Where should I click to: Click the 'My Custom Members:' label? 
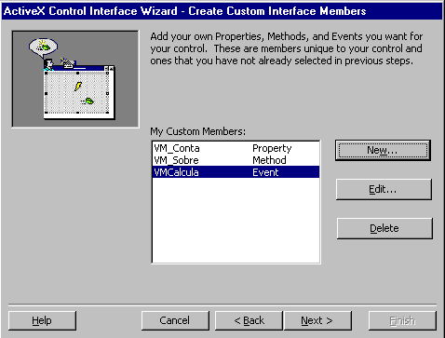[x=197, y=131]
